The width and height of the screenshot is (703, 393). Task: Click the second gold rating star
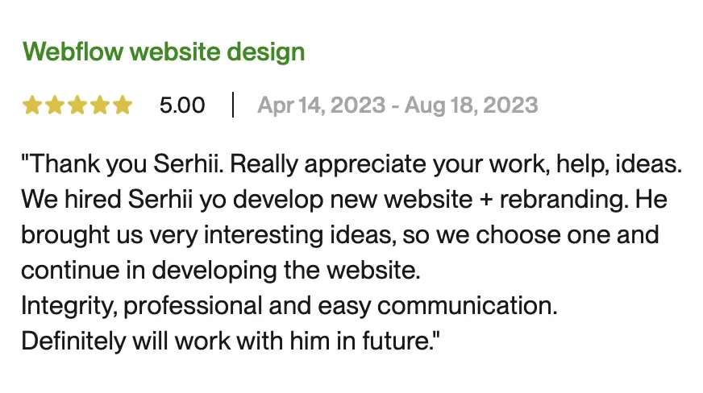coord(55,105)
